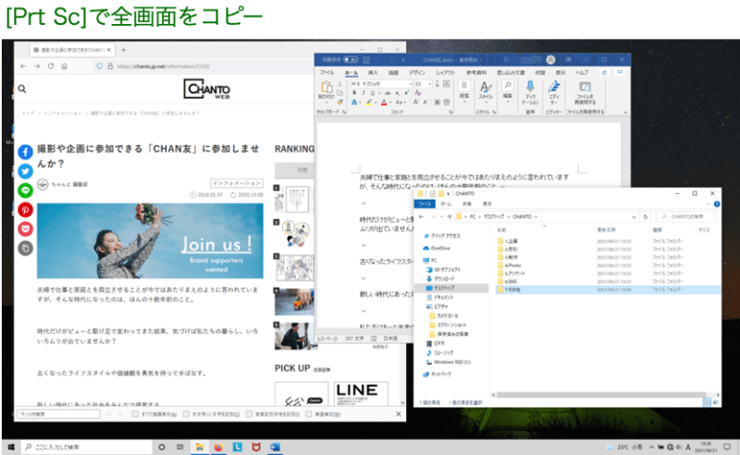Viewport: 740px width, 455px height.
Task: Share the article via the Facebook icon
Action: tap(25, 151)
